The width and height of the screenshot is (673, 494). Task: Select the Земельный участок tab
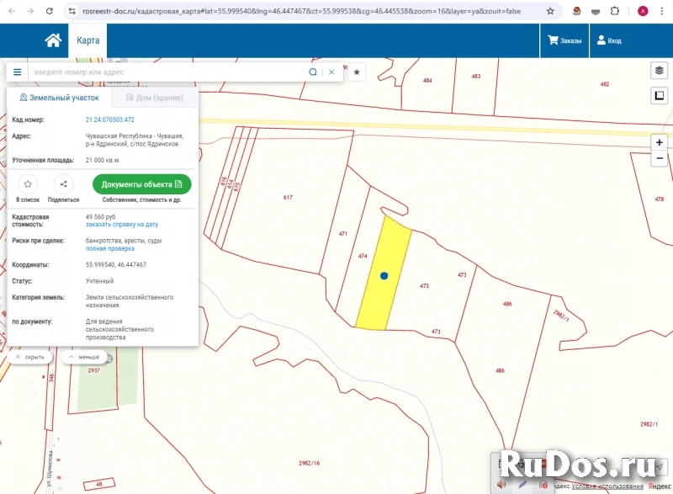pos(53,98)
